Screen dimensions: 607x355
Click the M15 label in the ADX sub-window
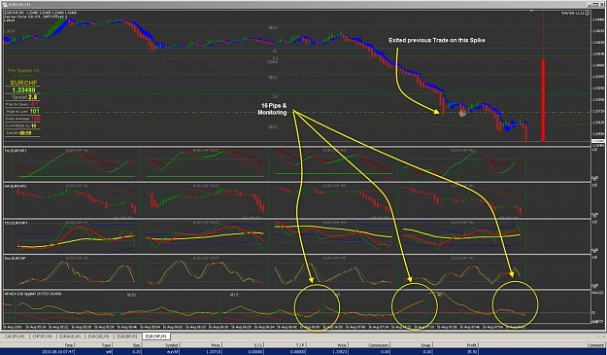point(234,295)
